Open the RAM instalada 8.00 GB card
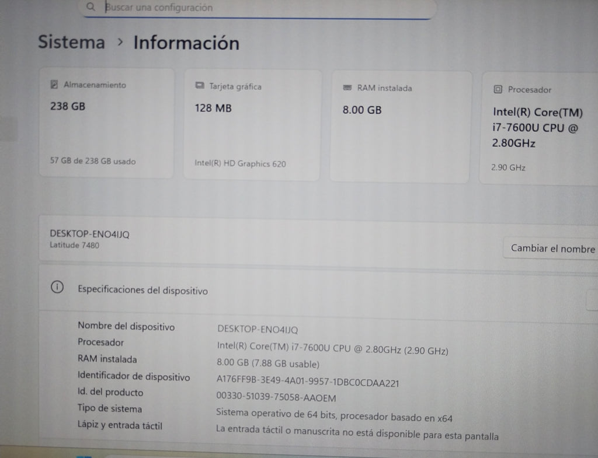Image resolution: width=598 pixels, height=458 pixels. [400, 127]
